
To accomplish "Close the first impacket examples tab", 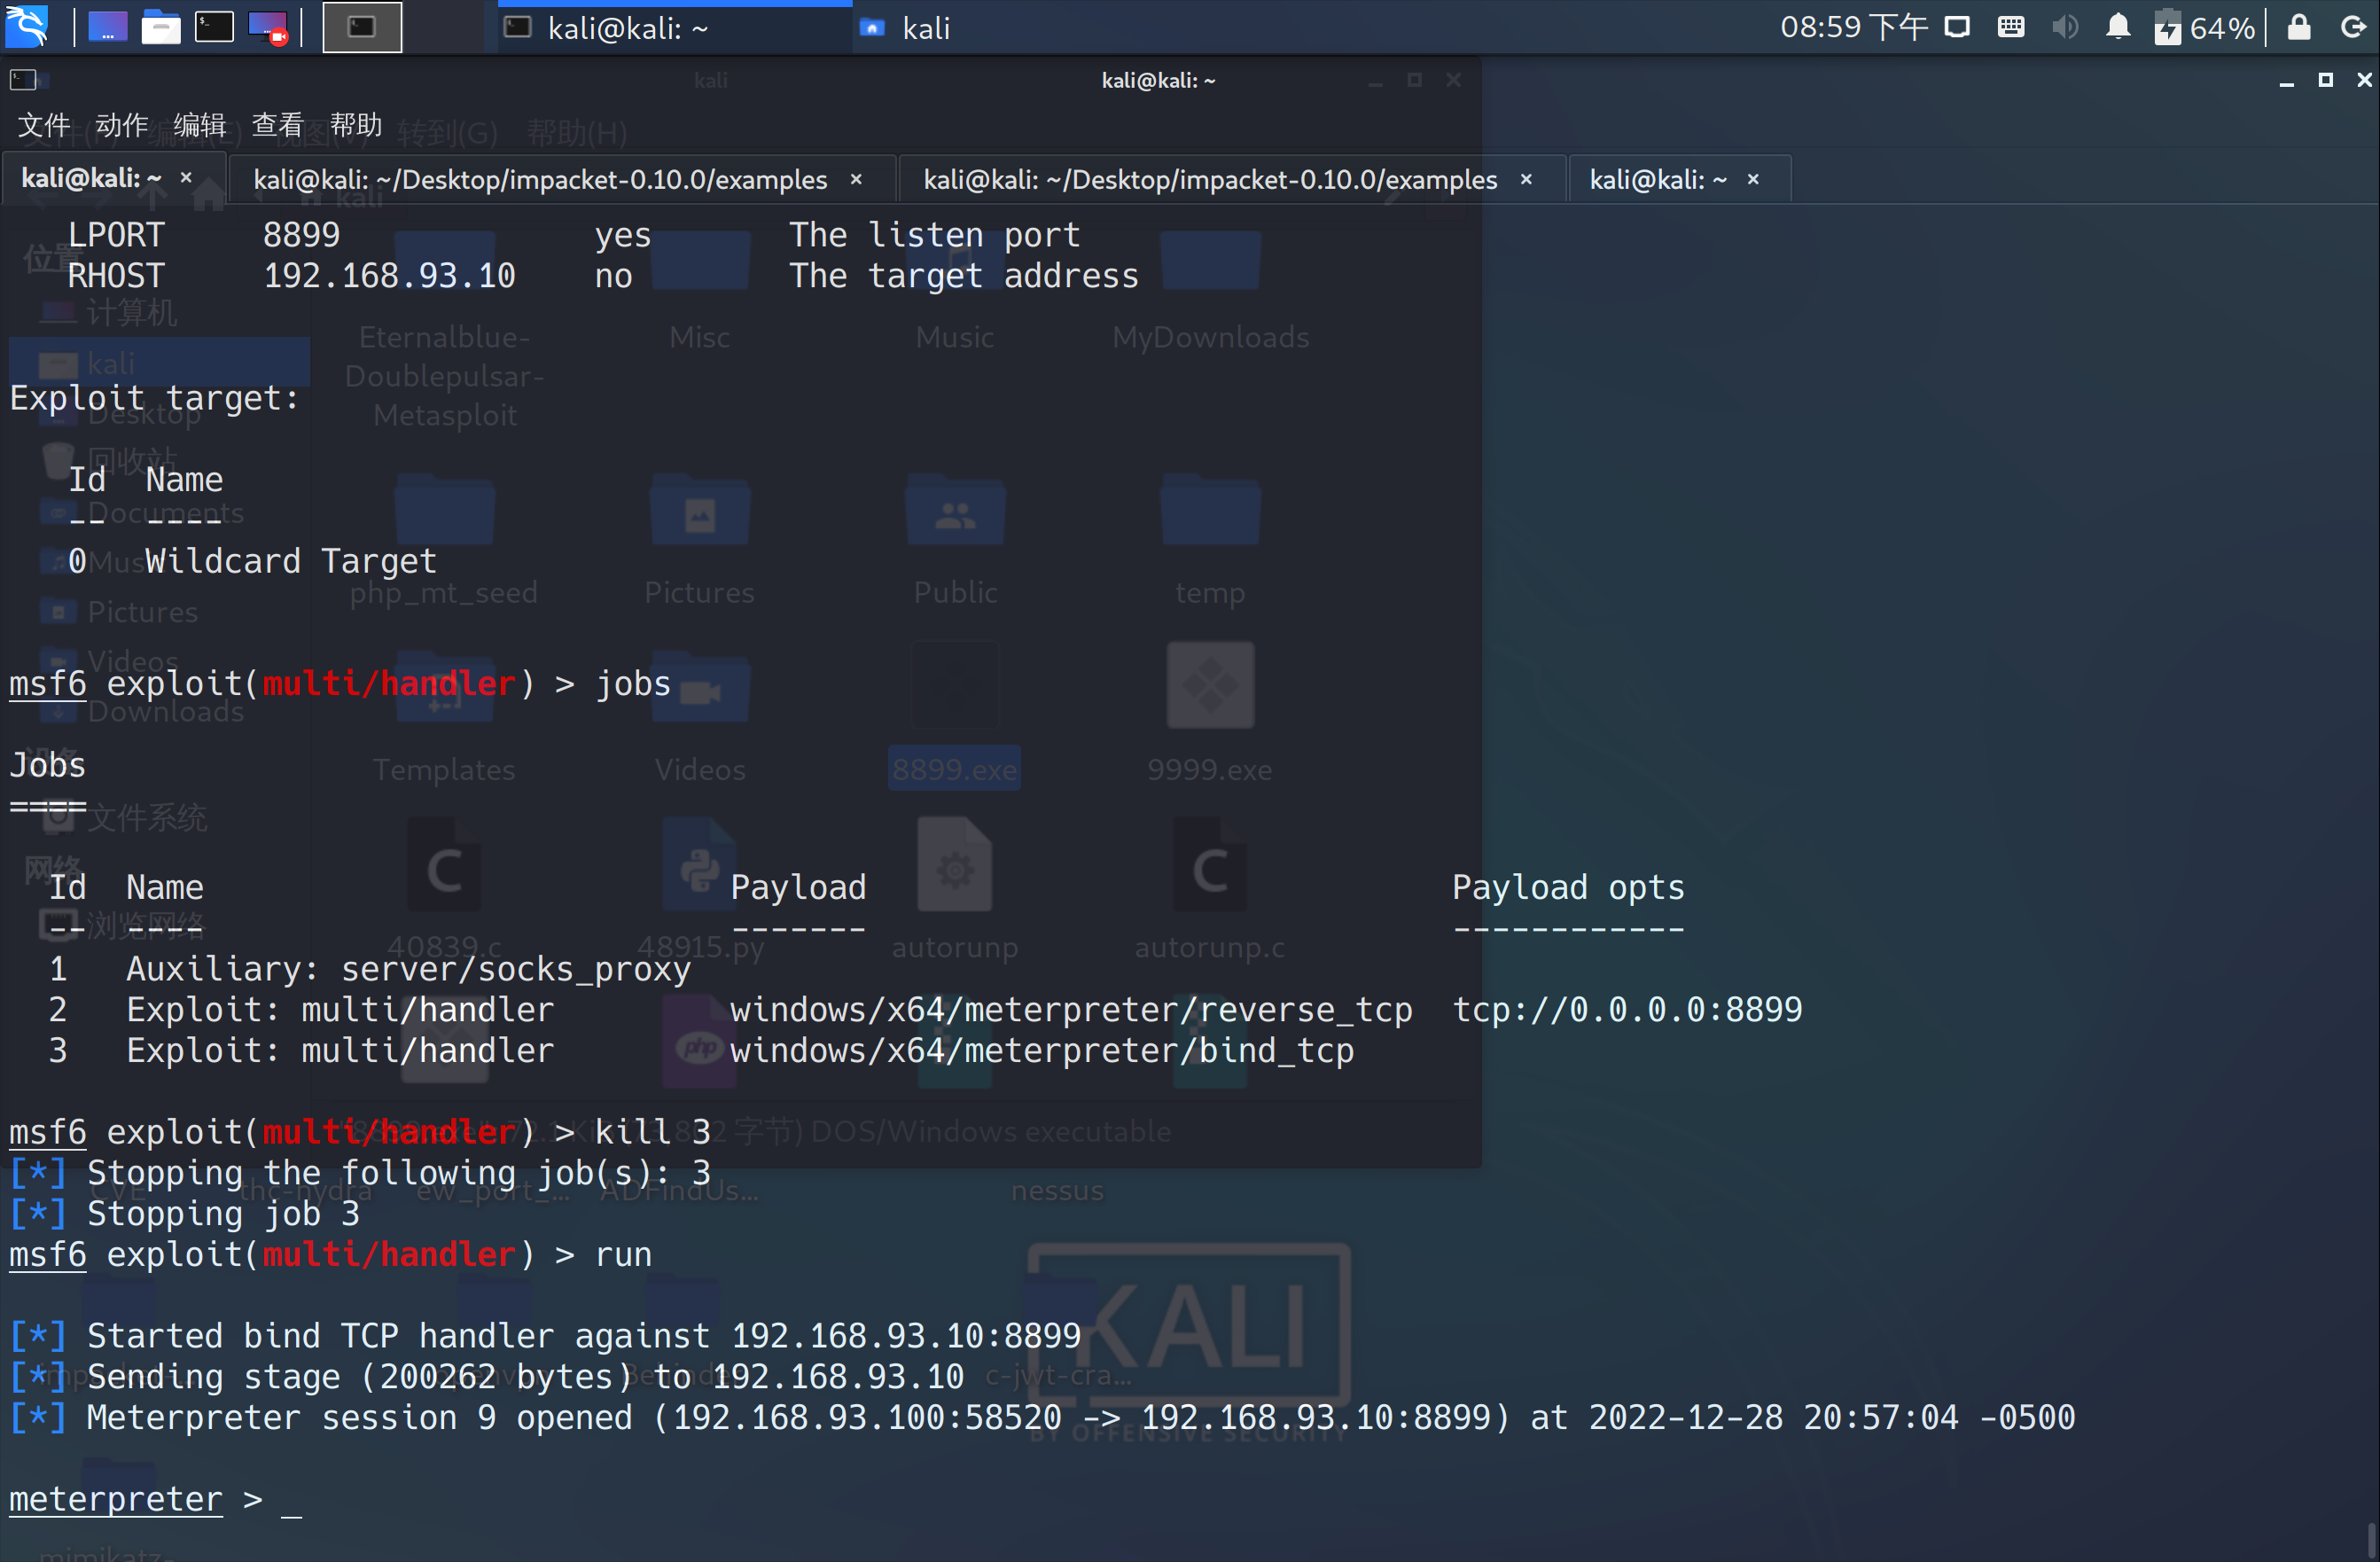I will coord(856,180).
